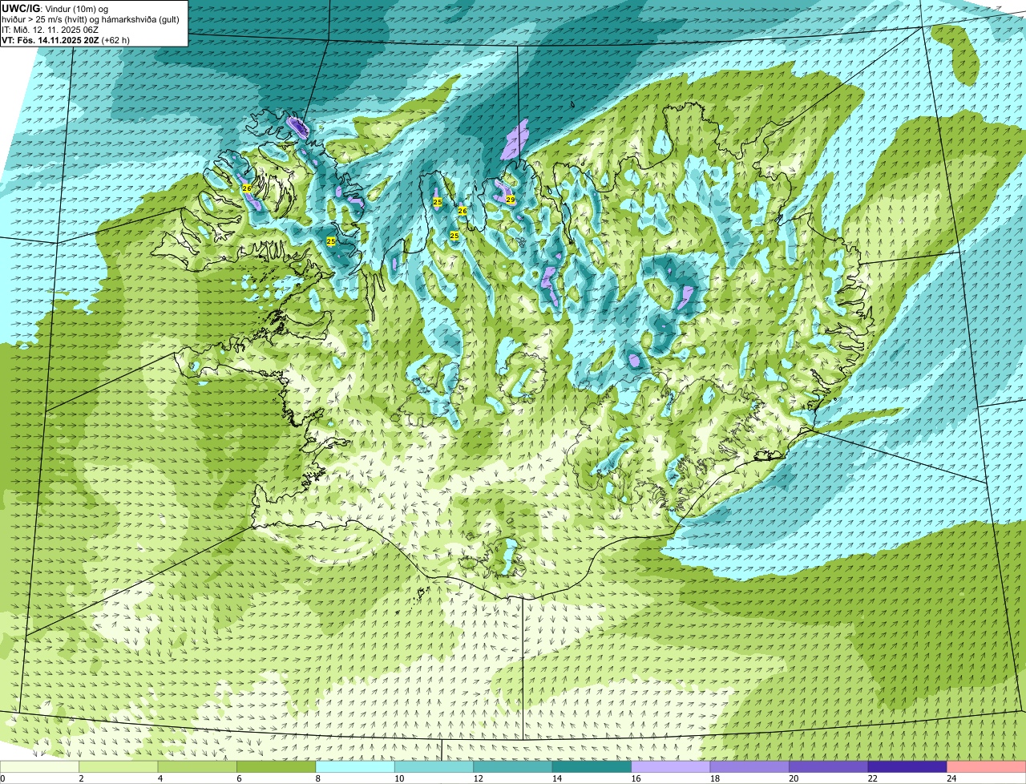
Task: Select the 2–4 m/s light green swatch
Action: pyautogui.click(x=119, y=766)
